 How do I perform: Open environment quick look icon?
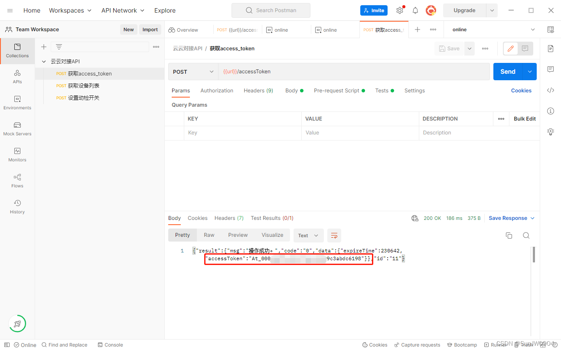coord(551,29)
